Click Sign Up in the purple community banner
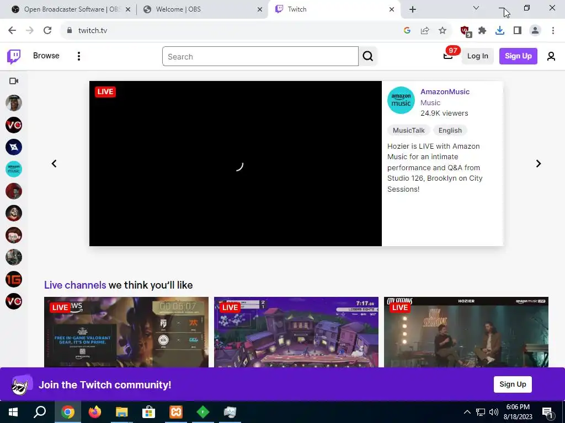This screenshot has width=565, height=423. [513, 384]
